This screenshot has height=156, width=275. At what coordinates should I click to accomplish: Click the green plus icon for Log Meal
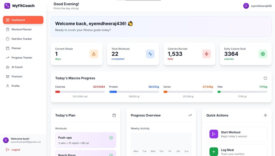tap(214, 152)
